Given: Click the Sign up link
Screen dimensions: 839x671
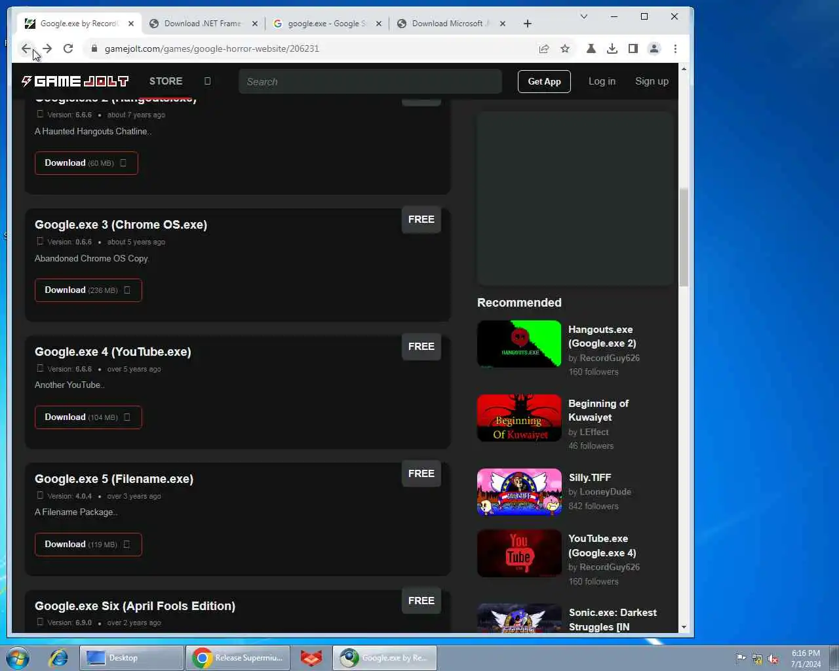Looking at the screenshot, I should (x=652, y=81).
